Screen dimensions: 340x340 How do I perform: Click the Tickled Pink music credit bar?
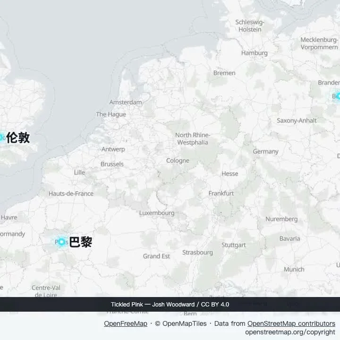coord(170,304)
